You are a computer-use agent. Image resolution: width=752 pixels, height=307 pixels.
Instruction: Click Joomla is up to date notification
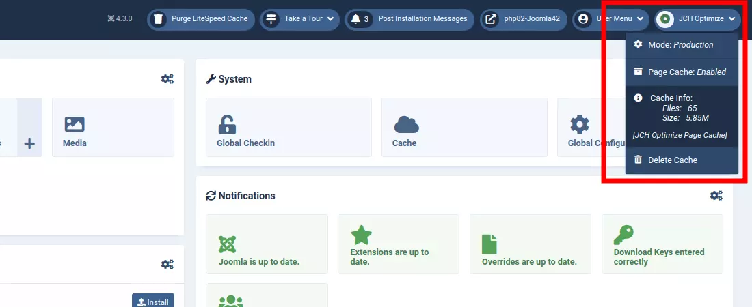pyautogui.click(x=267, y=244)
